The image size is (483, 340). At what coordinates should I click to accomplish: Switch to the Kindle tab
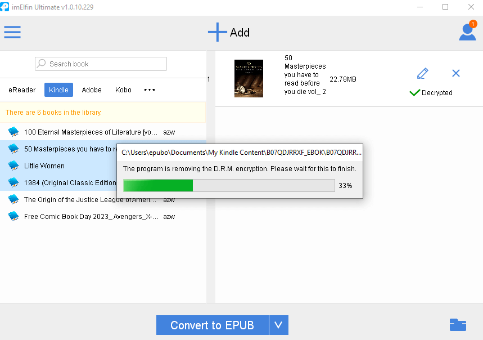click(58, 90)
